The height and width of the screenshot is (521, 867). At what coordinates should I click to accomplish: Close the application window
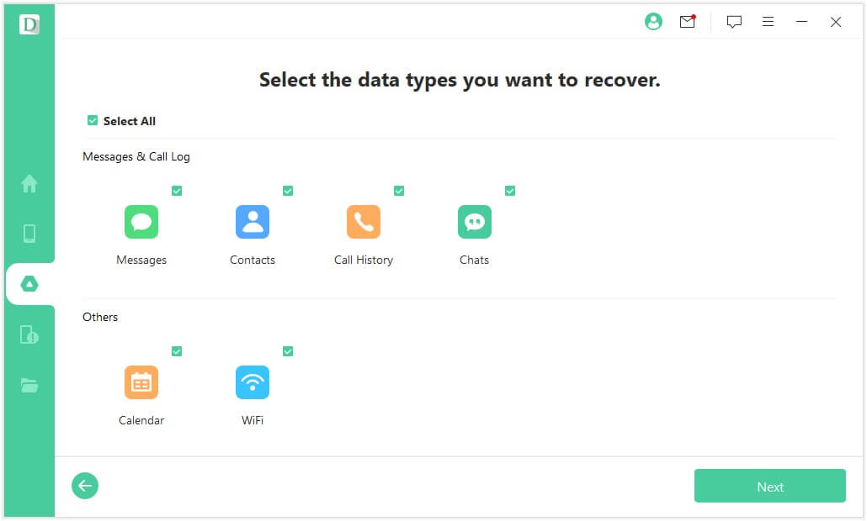coord(836,22)
